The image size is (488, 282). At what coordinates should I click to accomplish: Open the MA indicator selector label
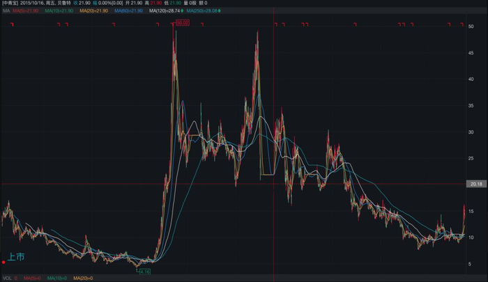click(x=6, y=11)
